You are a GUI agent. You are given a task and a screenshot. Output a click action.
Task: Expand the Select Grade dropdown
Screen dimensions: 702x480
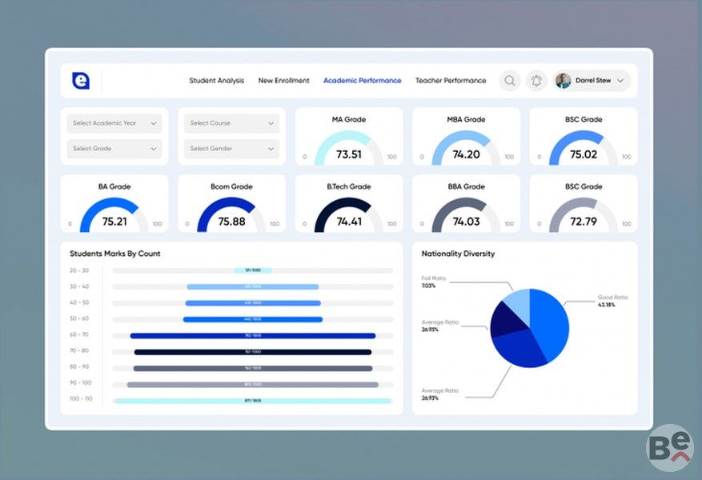(x=114, y=149)
